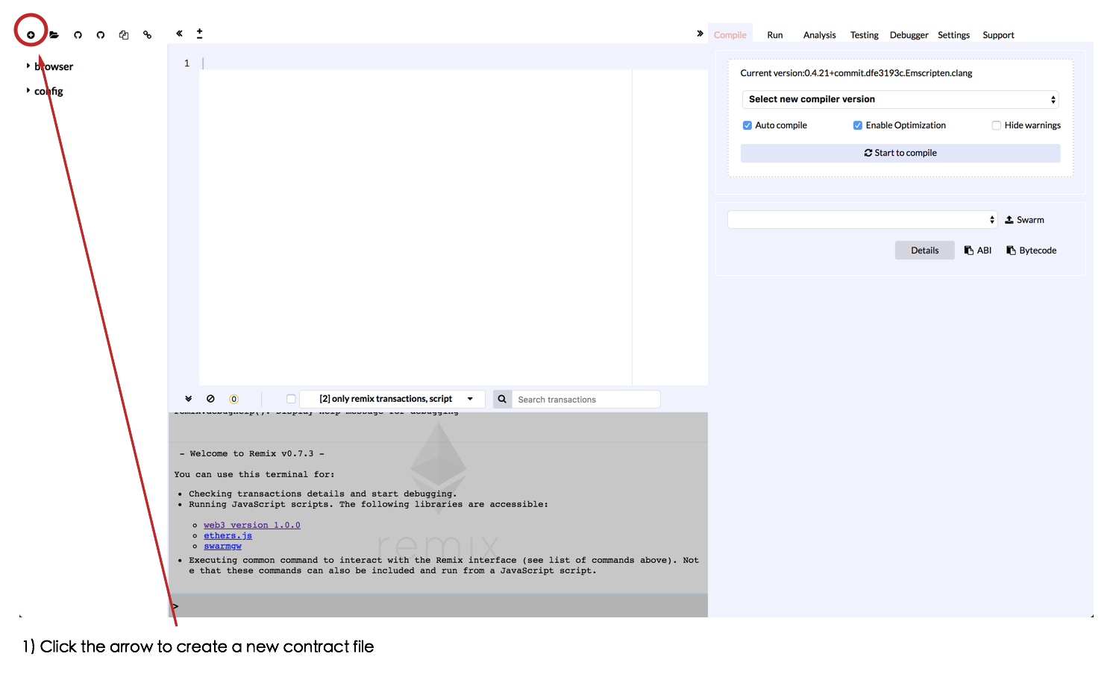Click line number 1 in the editor gutter
The height and width of the screenshot is (677, 1116).
pyautogui.click(x=186, y=63)
